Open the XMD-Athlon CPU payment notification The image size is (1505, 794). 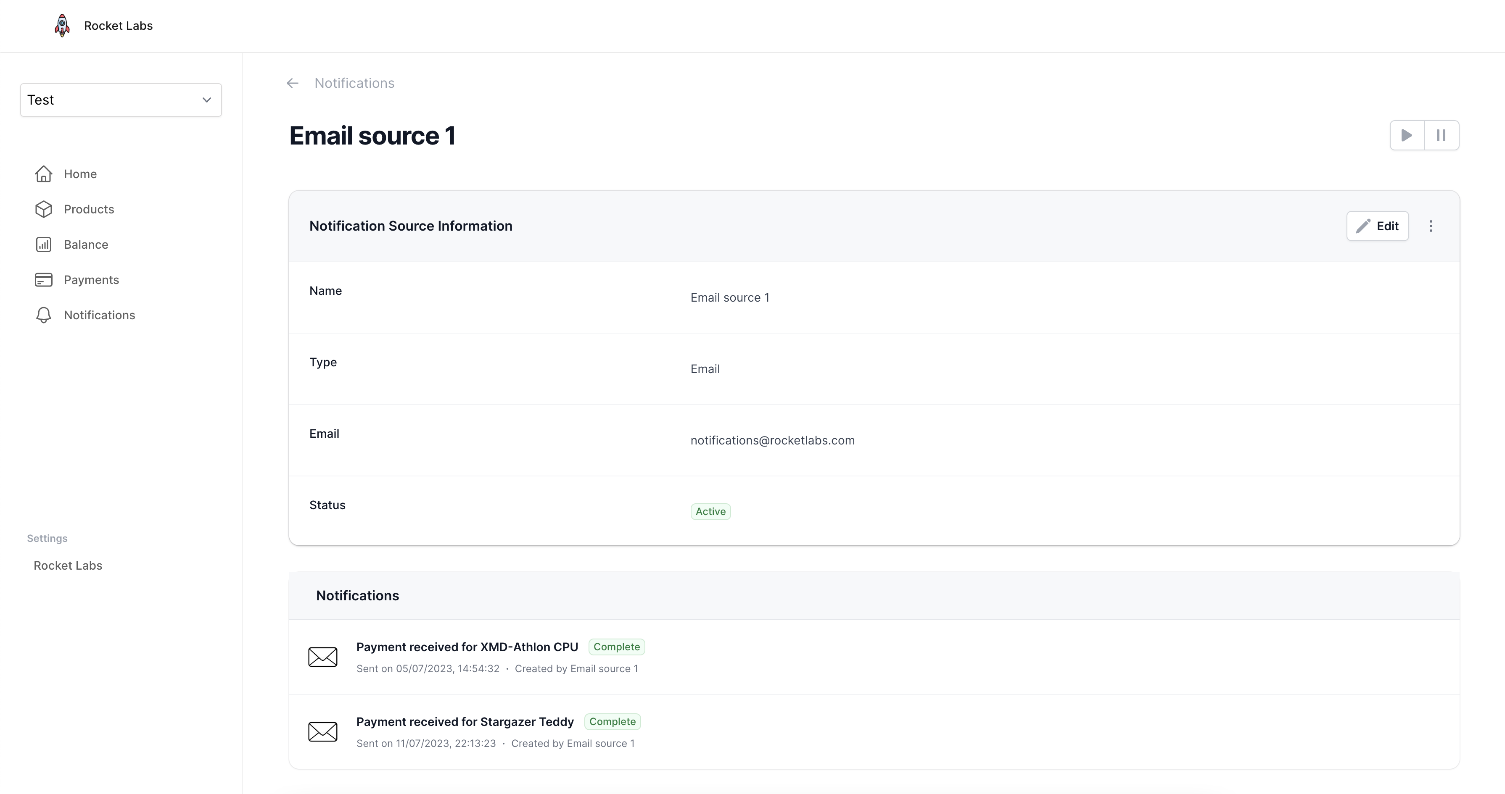tap(467, 647)
